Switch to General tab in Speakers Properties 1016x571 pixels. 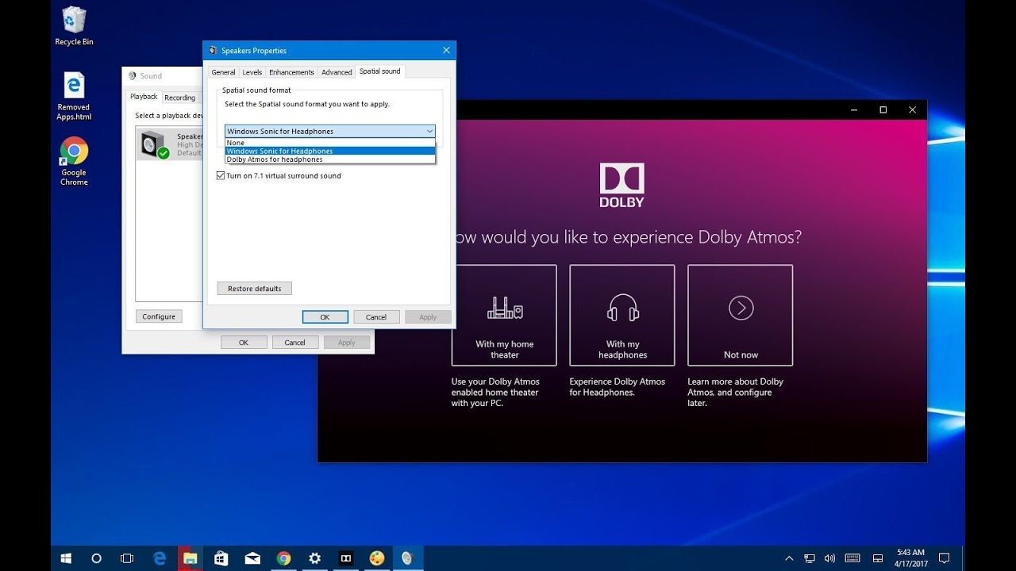(x=223, y=72)
